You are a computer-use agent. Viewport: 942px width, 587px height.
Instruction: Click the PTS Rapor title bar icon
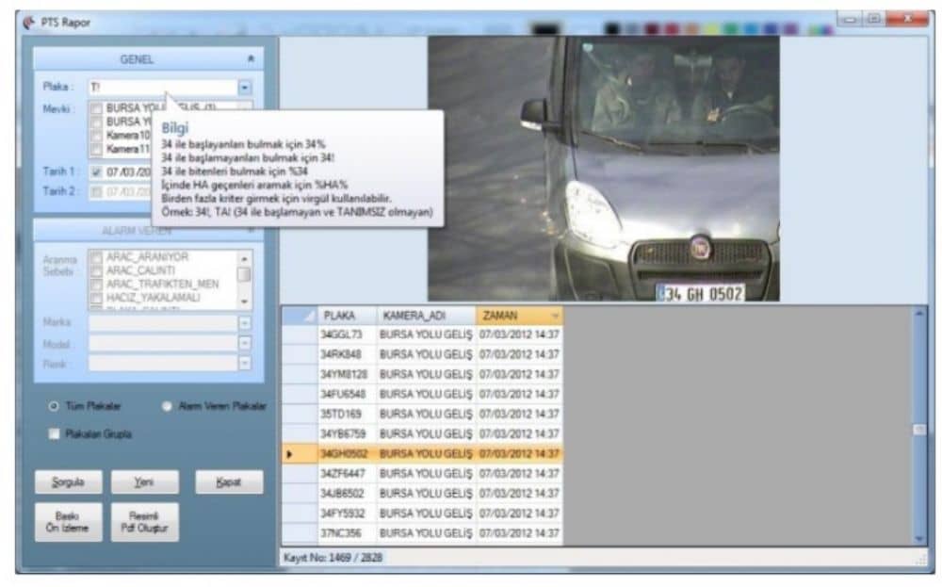[29, 23]
